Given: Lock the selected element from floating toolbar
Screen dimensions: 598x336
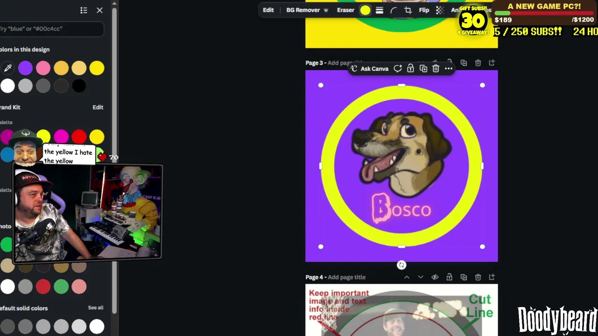Looking at the screenshot, I should pos(410,69).
